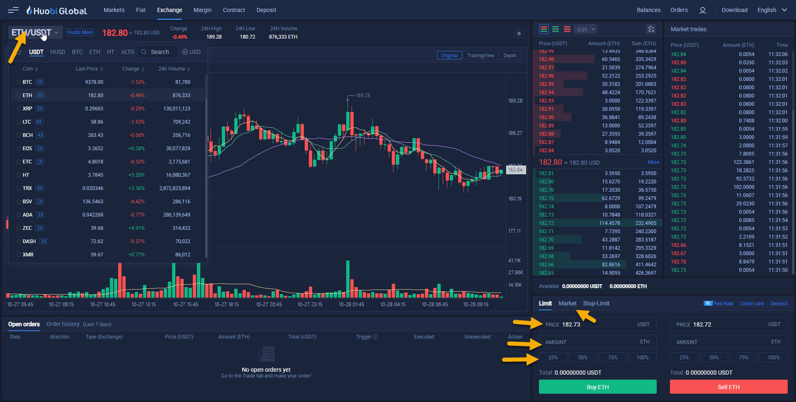The width and height of the screenshot is (796, 402).
Task: Open the user account profile icon
Action: tap(702, 10)
